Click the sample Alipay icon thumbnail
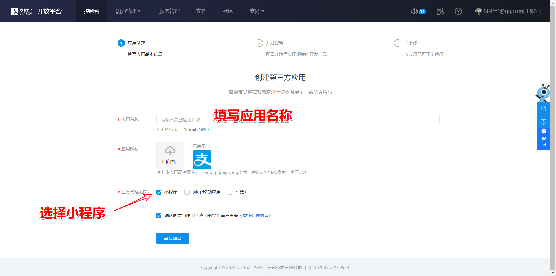Screen dimensions: 556x276 click(x=202, y=160)
